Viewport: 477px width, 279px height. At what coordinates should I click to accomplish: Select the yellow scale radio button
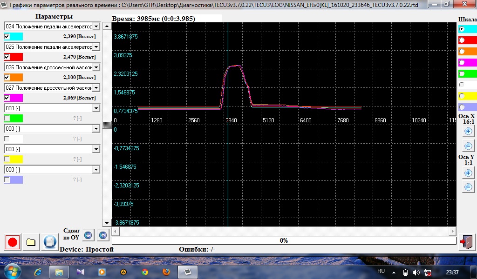click(462, 96)
